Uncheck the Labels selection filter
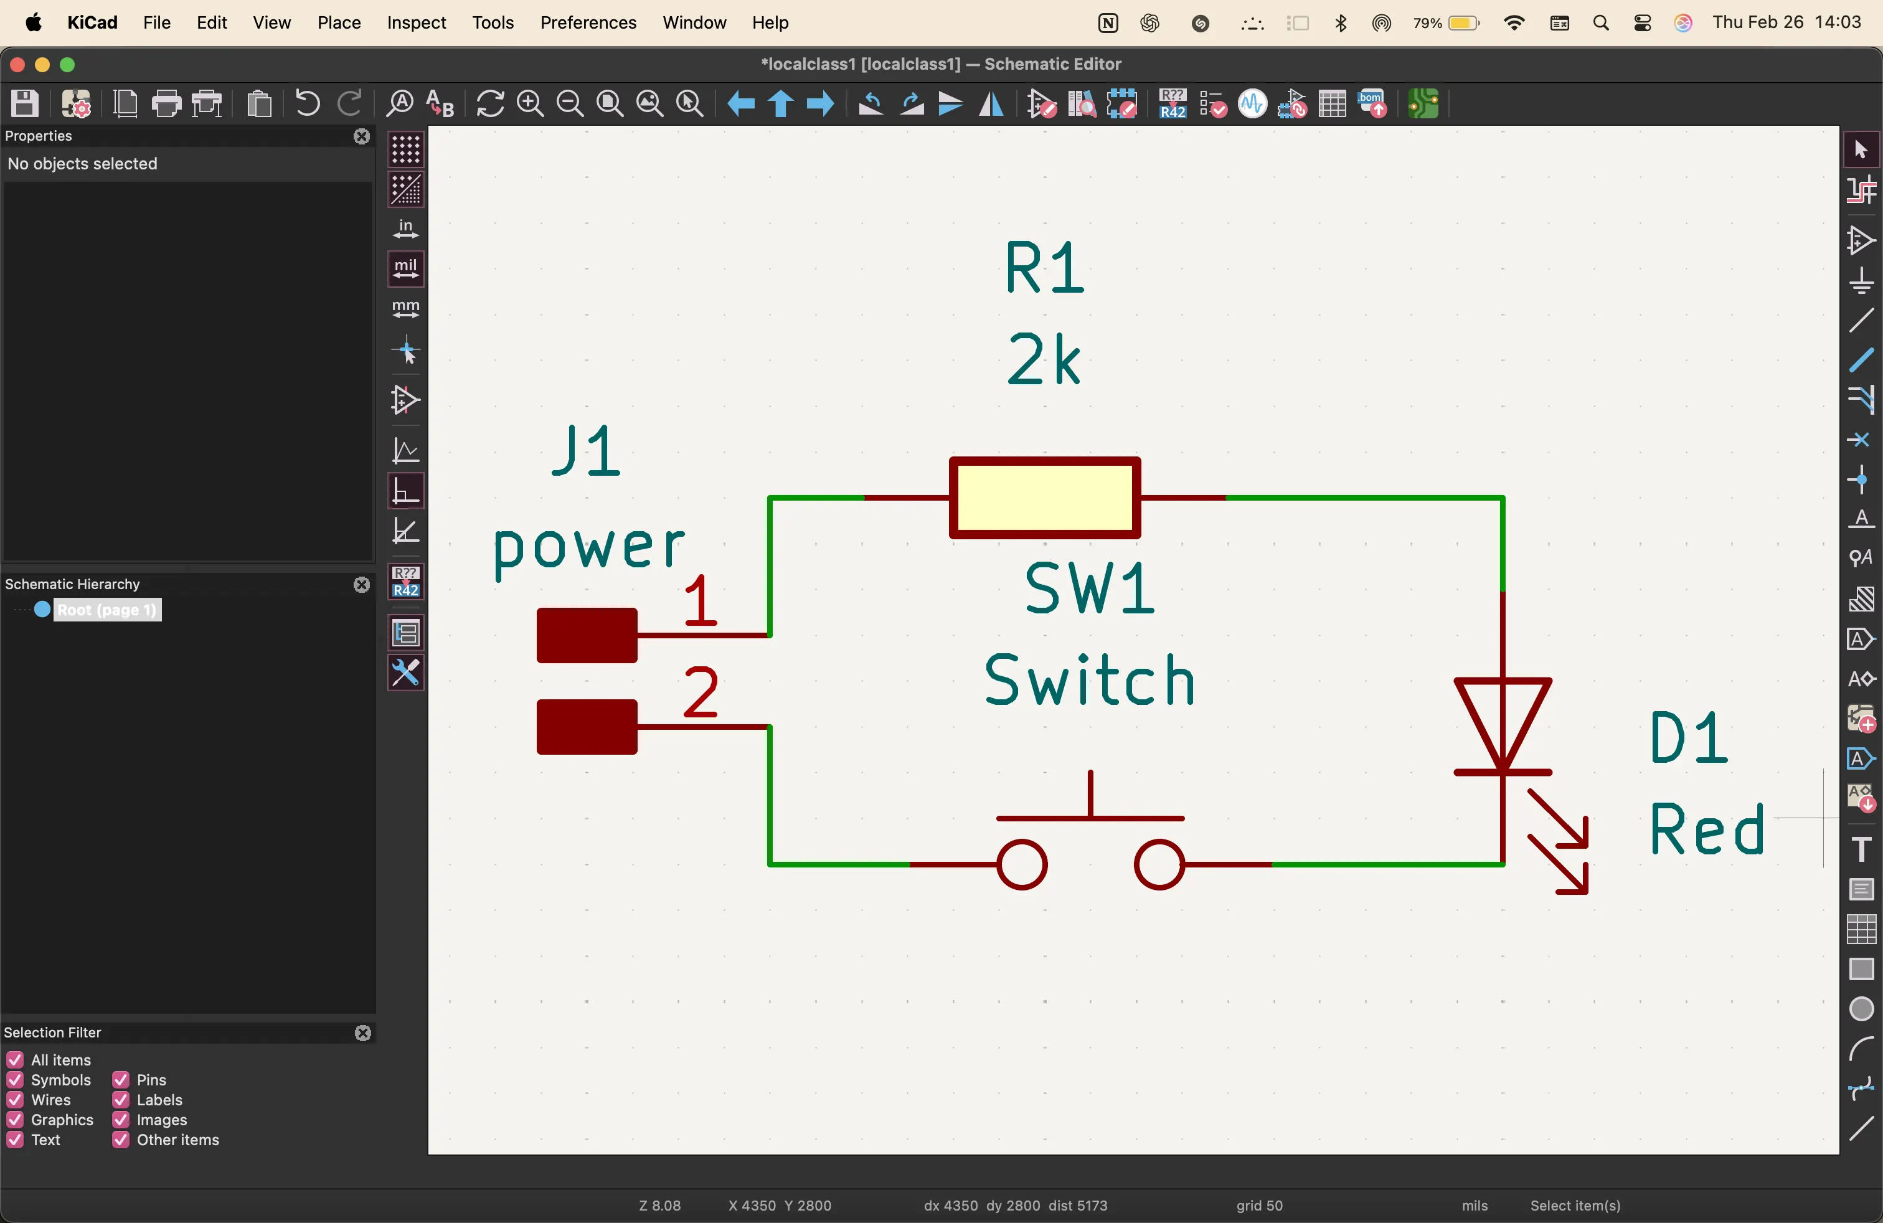The width and height of the screenshot is (1883, 1223). 121,1100
